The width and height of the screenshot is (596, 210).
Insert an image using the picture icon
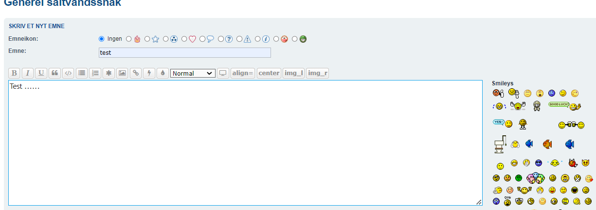click(122, 73)
